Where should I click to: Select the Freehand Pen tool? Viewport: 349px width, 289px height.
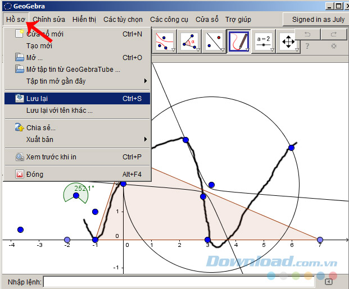[239, 42]
